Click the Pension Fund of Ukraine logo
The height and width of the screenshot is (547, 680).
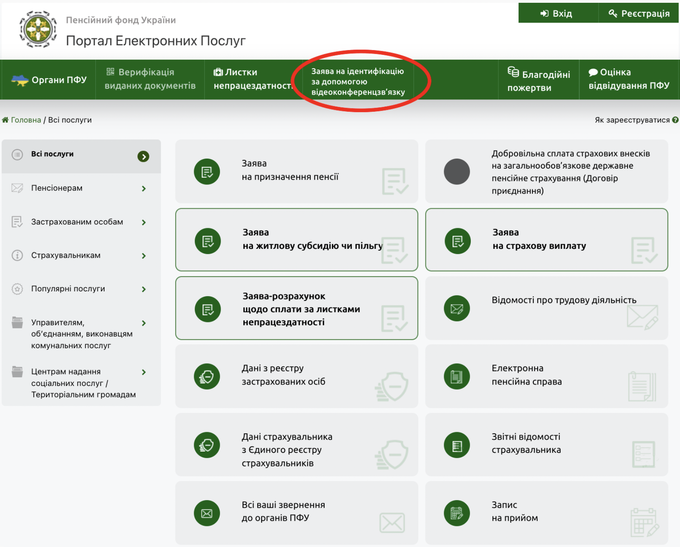point(38,29)
